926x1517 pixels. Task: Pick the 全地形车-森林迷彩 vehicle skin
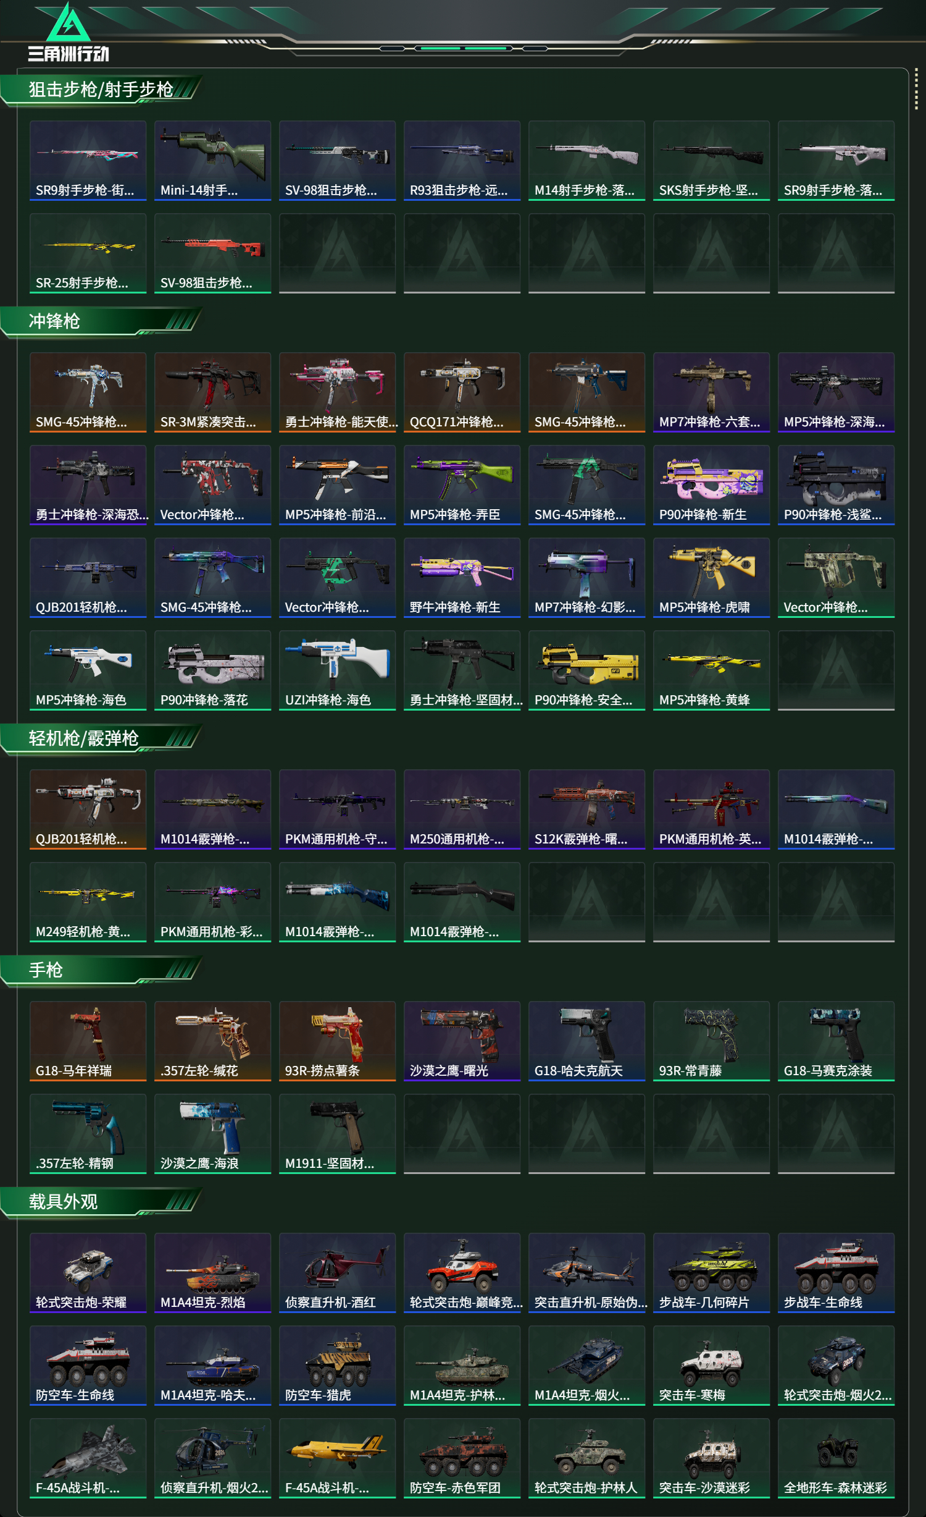pyautogui.click(x=836, y=1458)
